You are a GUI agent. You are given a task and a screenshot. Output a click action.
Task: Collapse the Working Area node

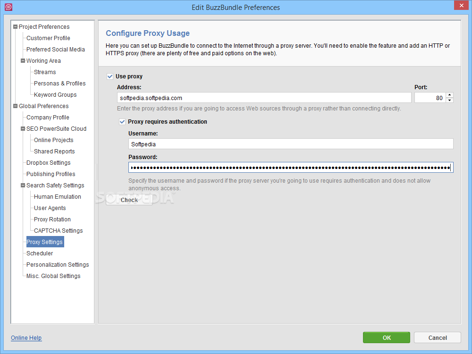[23, 61]
